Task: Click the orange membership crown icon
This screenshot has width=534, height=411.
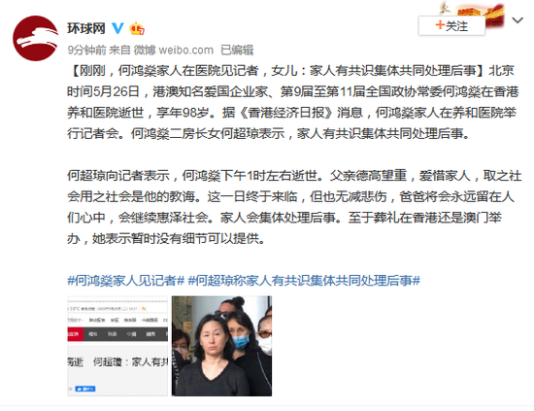Action: [137, 28]
